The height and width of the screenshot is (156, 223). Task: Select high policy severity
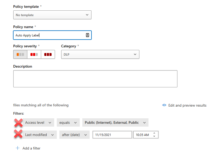click(x=48, y=54)
